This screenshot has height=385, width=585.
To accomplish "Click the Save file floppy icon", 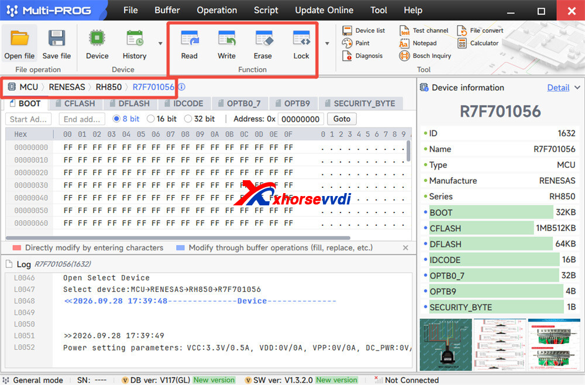I will tap(57, 39).
